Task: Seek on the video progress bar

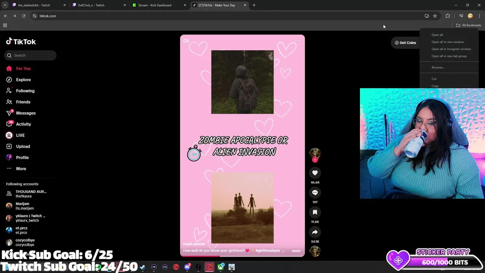Action: (x=242, y=256)
